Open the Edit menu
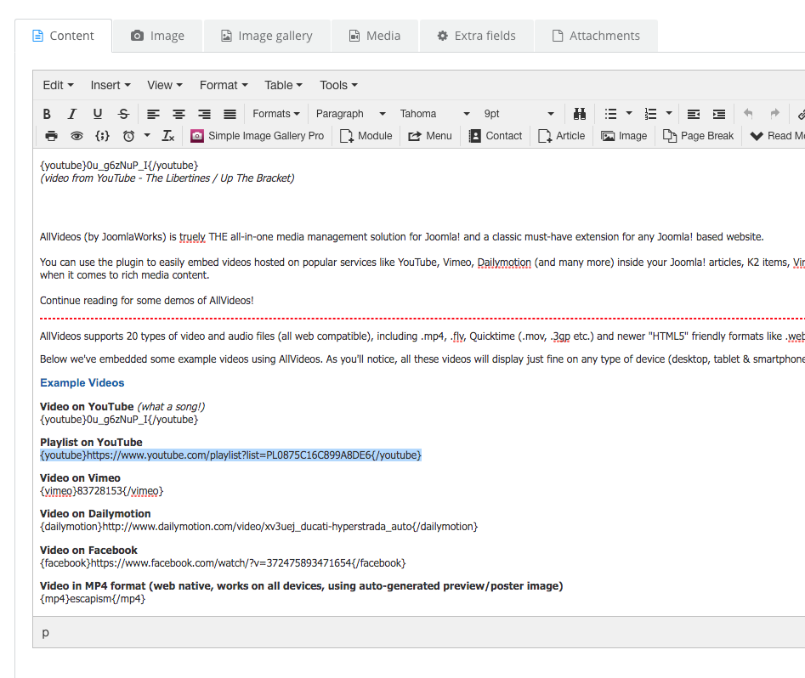 pos(58,85)
